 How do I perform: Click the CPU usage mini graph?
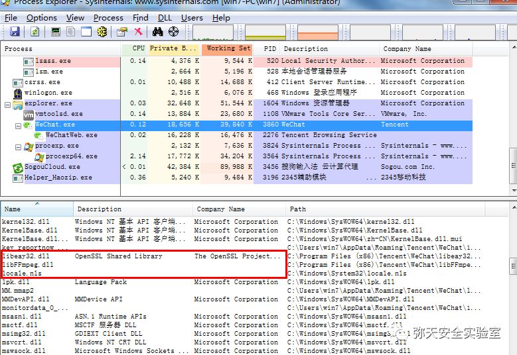point(212,32)
